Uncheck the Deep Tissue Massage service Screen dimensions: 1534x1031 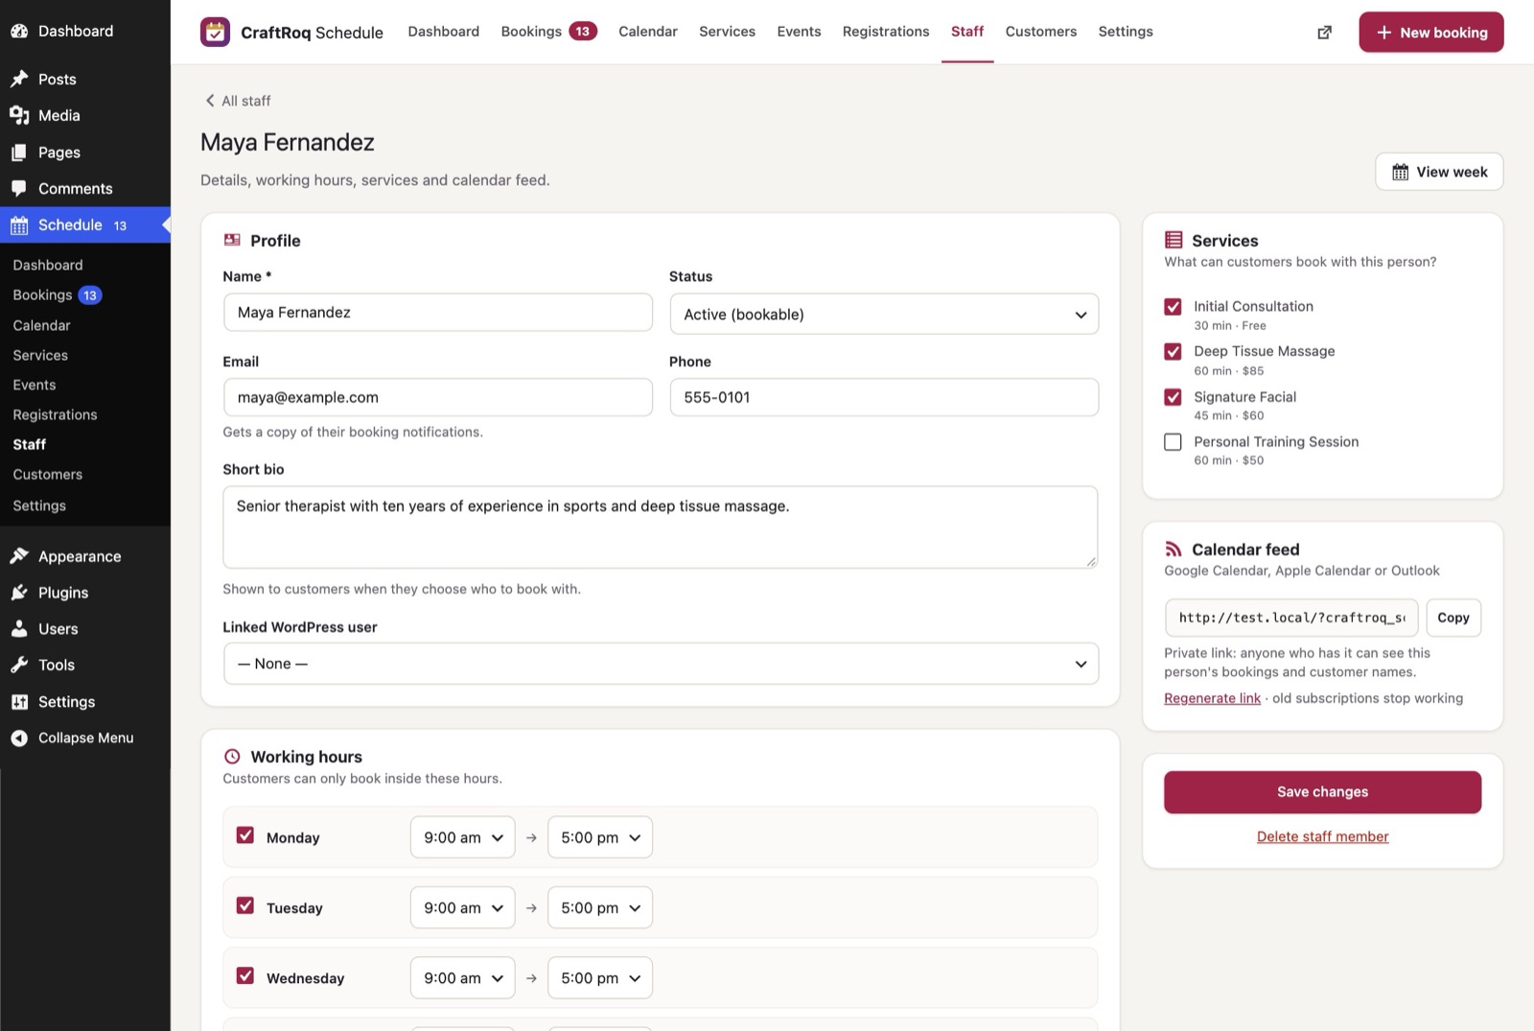point(1173,352)
